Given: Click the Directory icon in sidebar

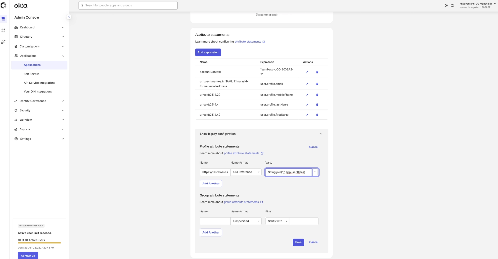Looking at the screenshot, I should (x=16, y=37).
